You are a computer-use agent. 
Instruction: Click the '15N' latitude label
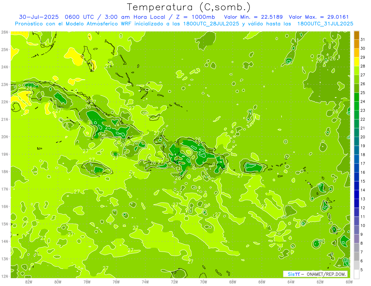pos(5,224)
